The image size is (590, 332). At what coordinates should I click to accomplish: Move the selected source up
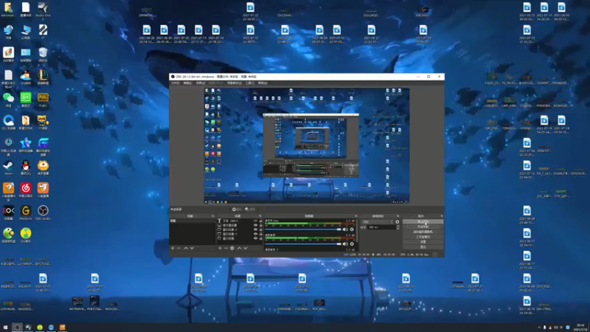point(239,249)
